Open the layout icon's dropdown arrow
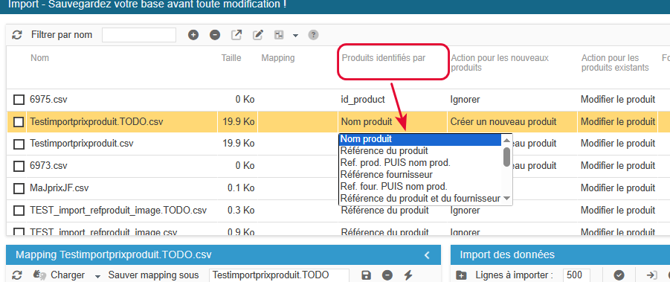 295,36
